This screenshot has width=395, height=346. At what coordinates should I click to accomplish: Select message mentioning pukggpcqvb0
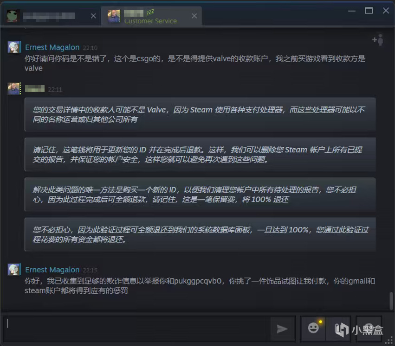click(x=200, y=286)
